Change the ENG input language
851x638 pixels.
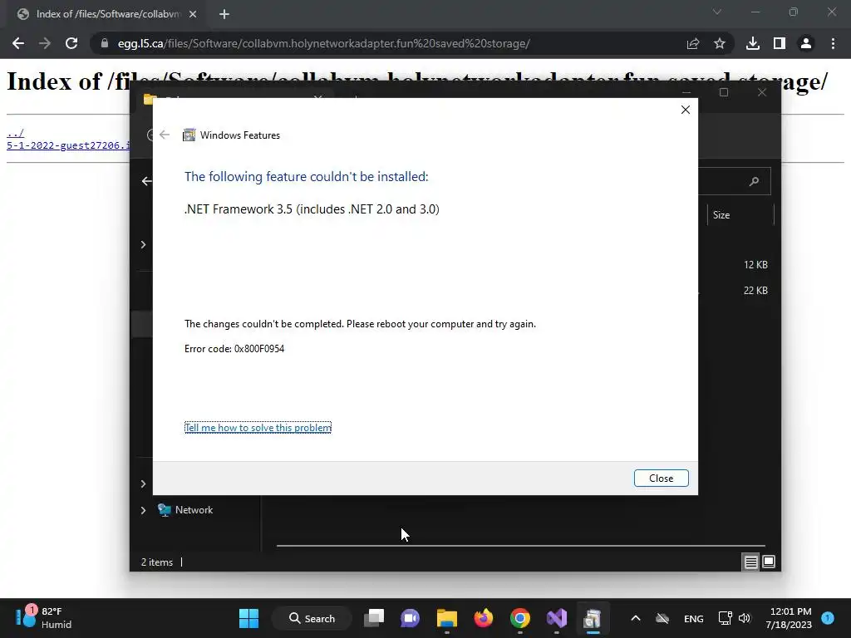pos(694,618)
